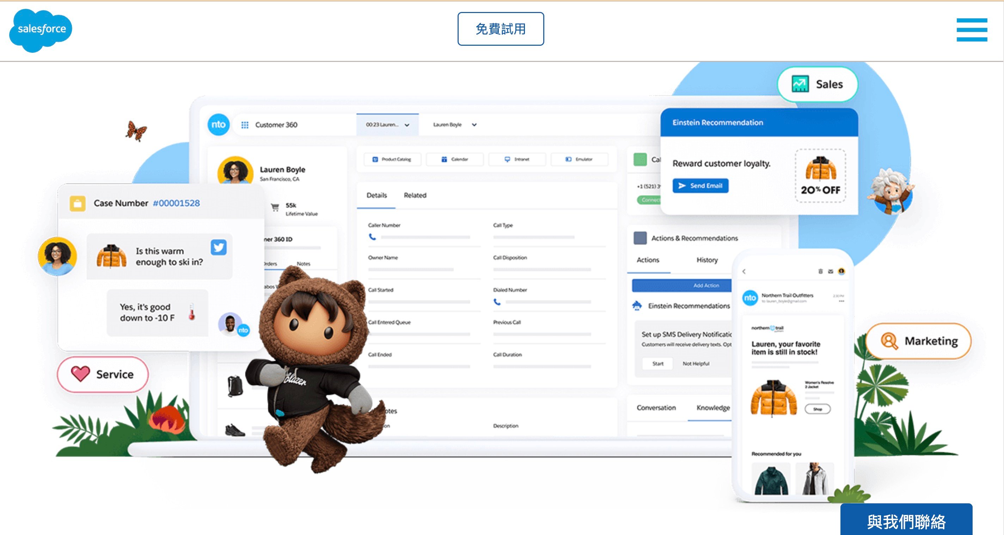Image resolution: width=1004 pixels, height=535 pixels.
Task: Click the 免費試用 free trial button
Action: (502, 29)
